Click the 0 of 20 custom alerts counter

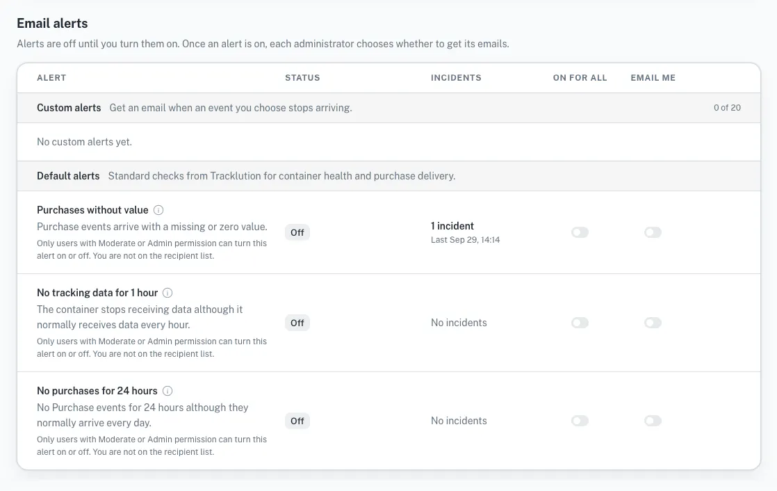point(727,108)
